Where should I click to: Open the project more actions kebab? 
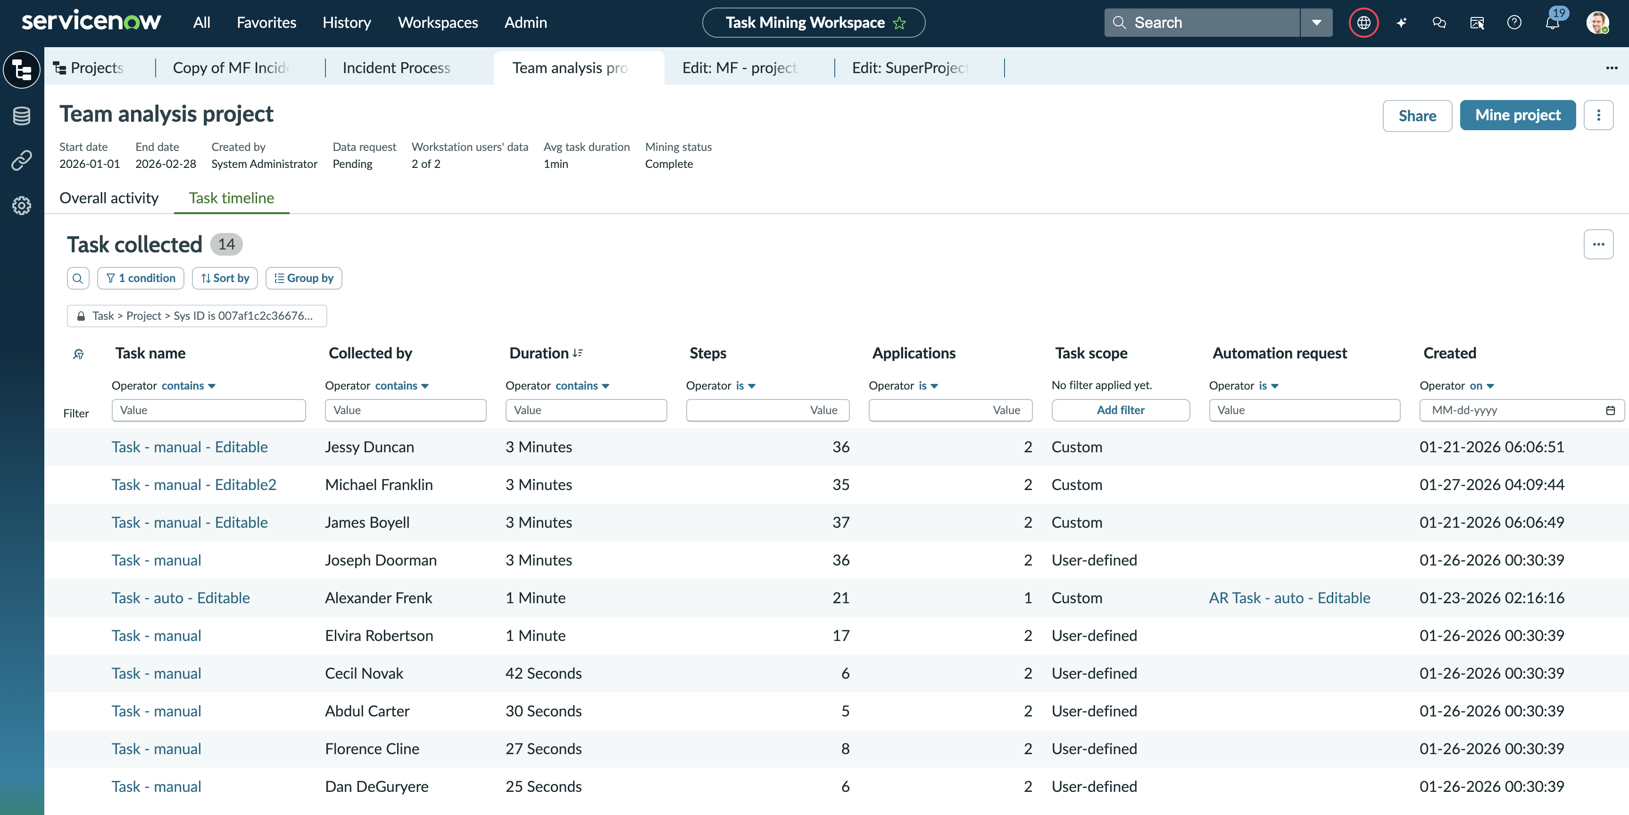coord(1599,115)
